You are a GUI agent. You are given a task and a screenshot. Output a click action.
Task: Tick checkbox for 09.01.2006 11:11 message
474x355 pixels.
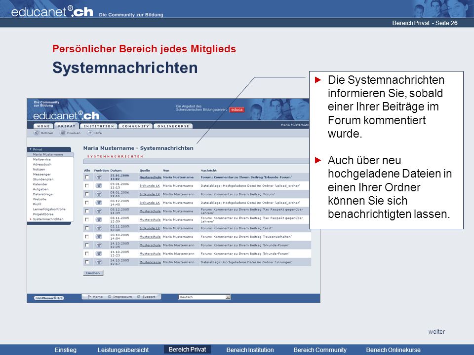pos(87,194)
